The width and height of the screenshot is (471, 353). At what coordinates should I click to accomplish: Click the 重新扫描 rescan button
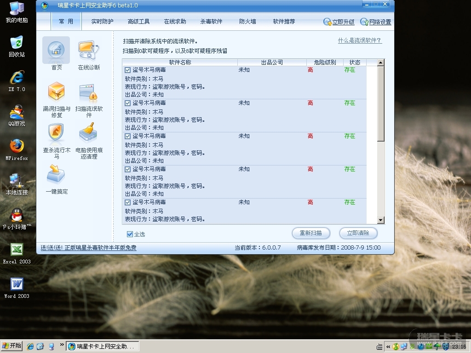click(311, 233)
